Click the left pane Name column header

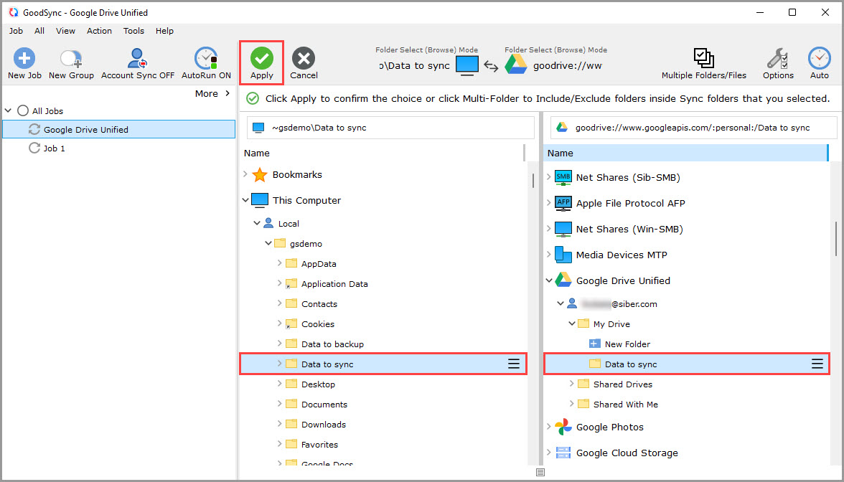click(383, 153)
